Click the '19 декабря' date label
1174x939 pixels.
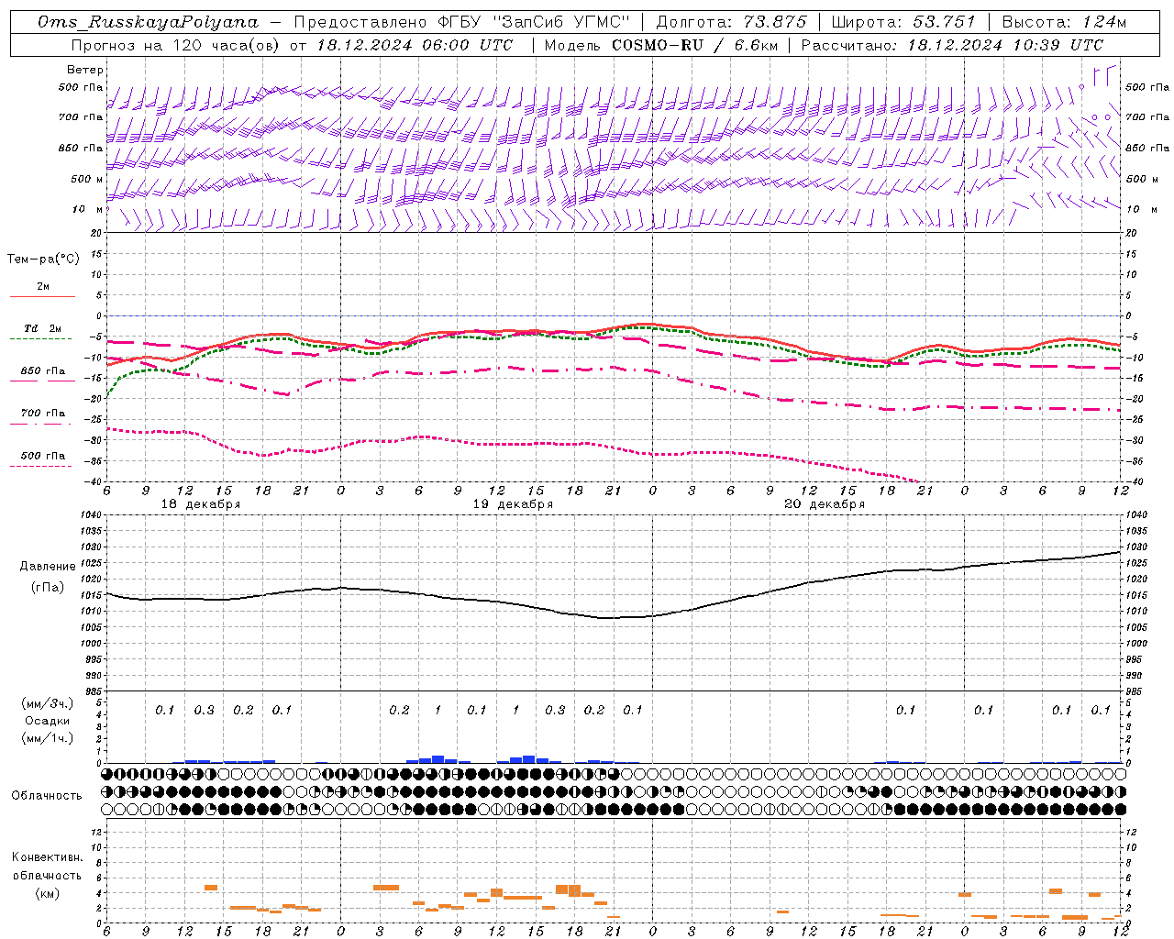coord(513,504)
